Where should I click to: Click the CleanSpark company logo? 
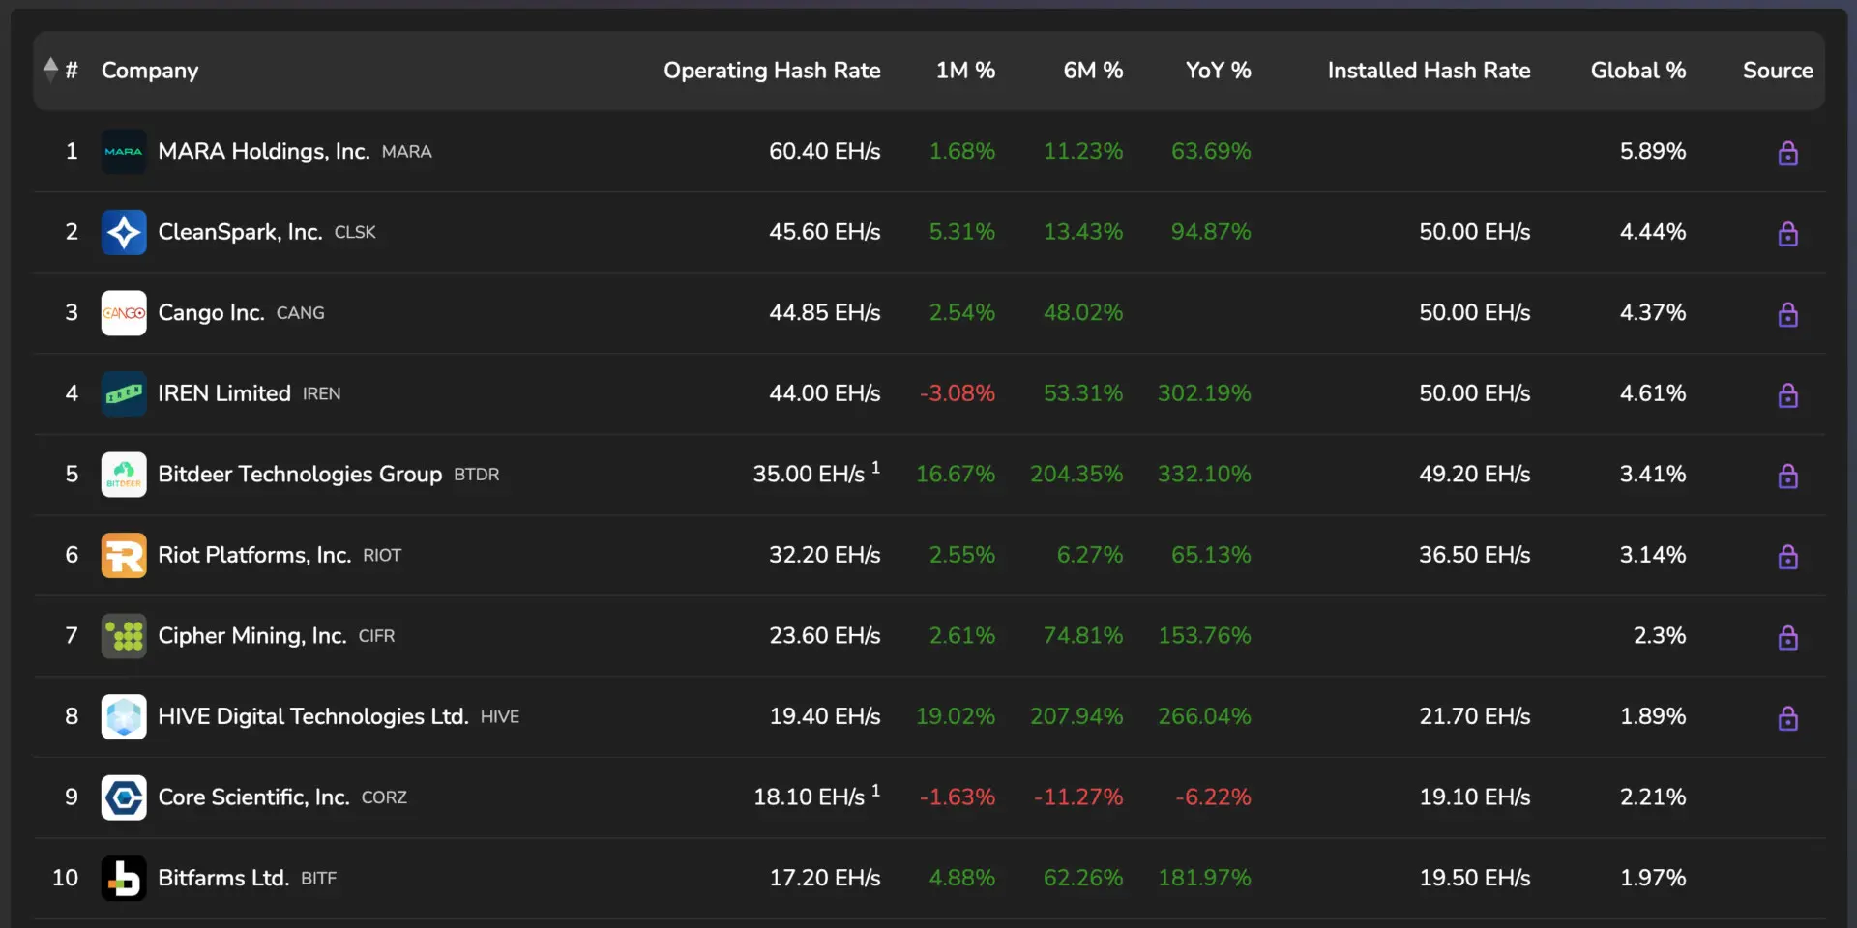point(124,232)
